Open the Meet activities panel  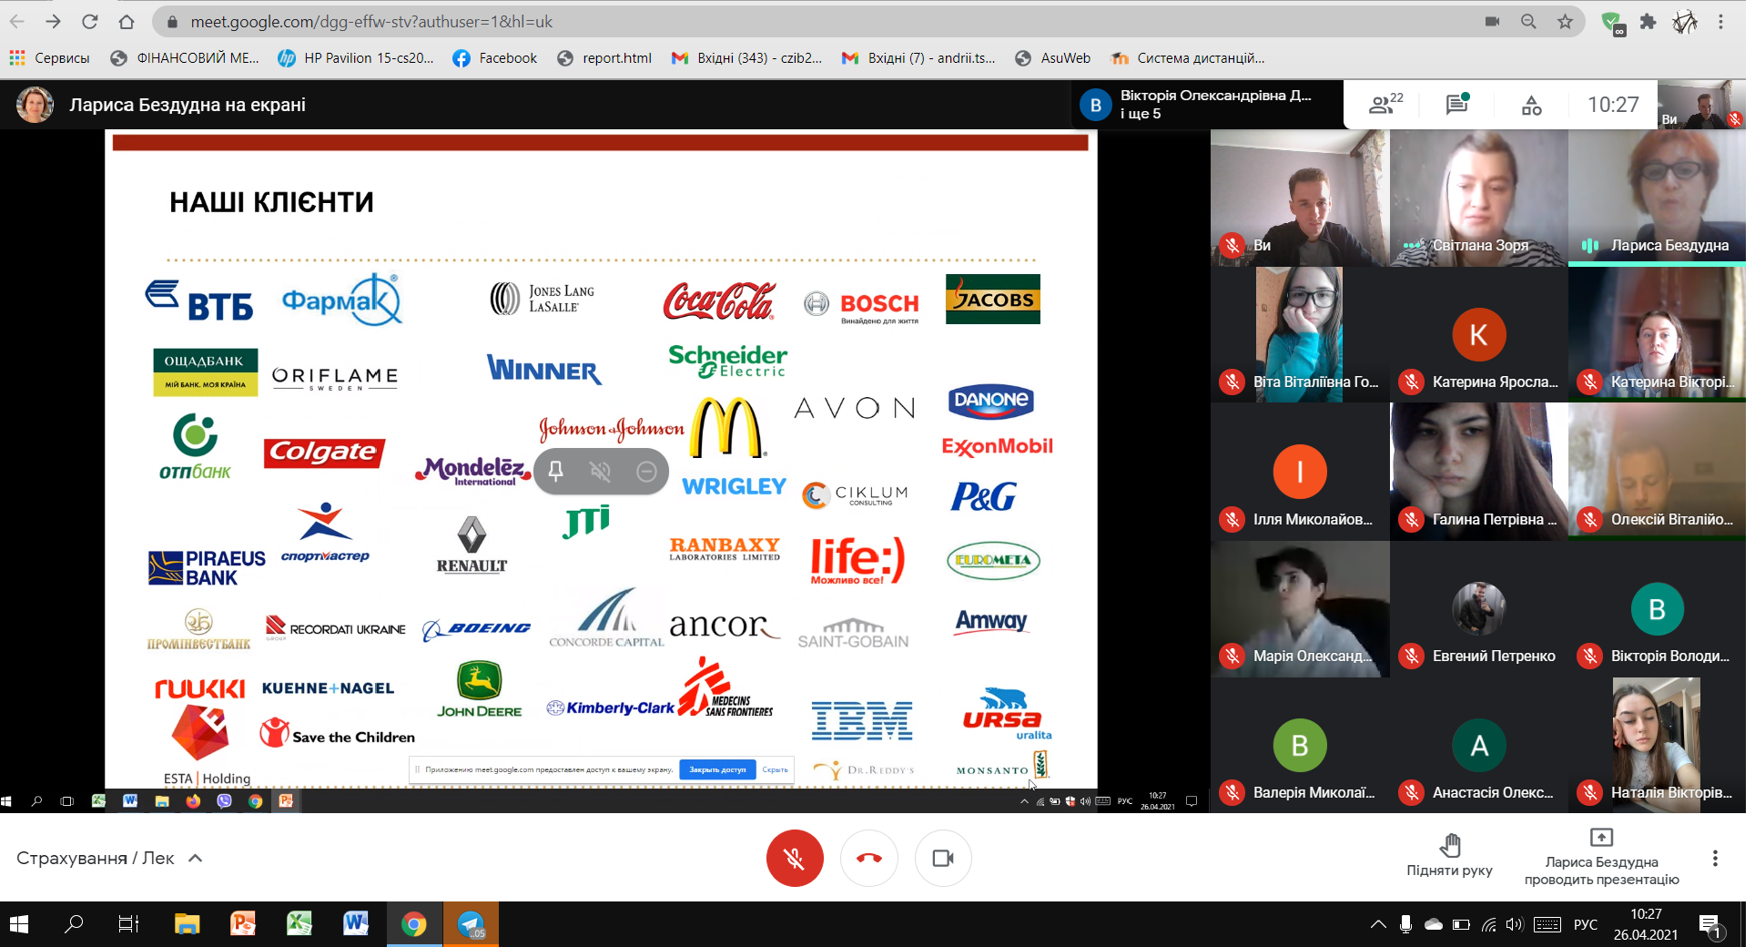[1531, 105]
